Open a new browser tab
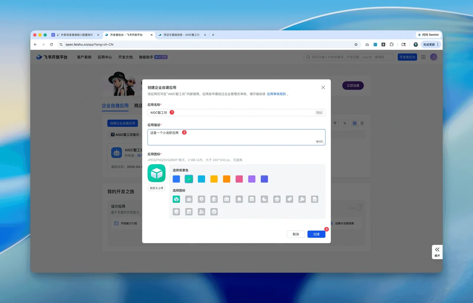Image resolution: width=473 pixels, height=303 pixels. (x=213, y=35)
